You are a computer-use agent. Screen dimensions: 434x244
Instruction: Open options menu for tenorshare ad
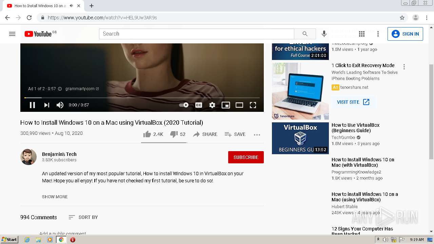coord(404,67)
